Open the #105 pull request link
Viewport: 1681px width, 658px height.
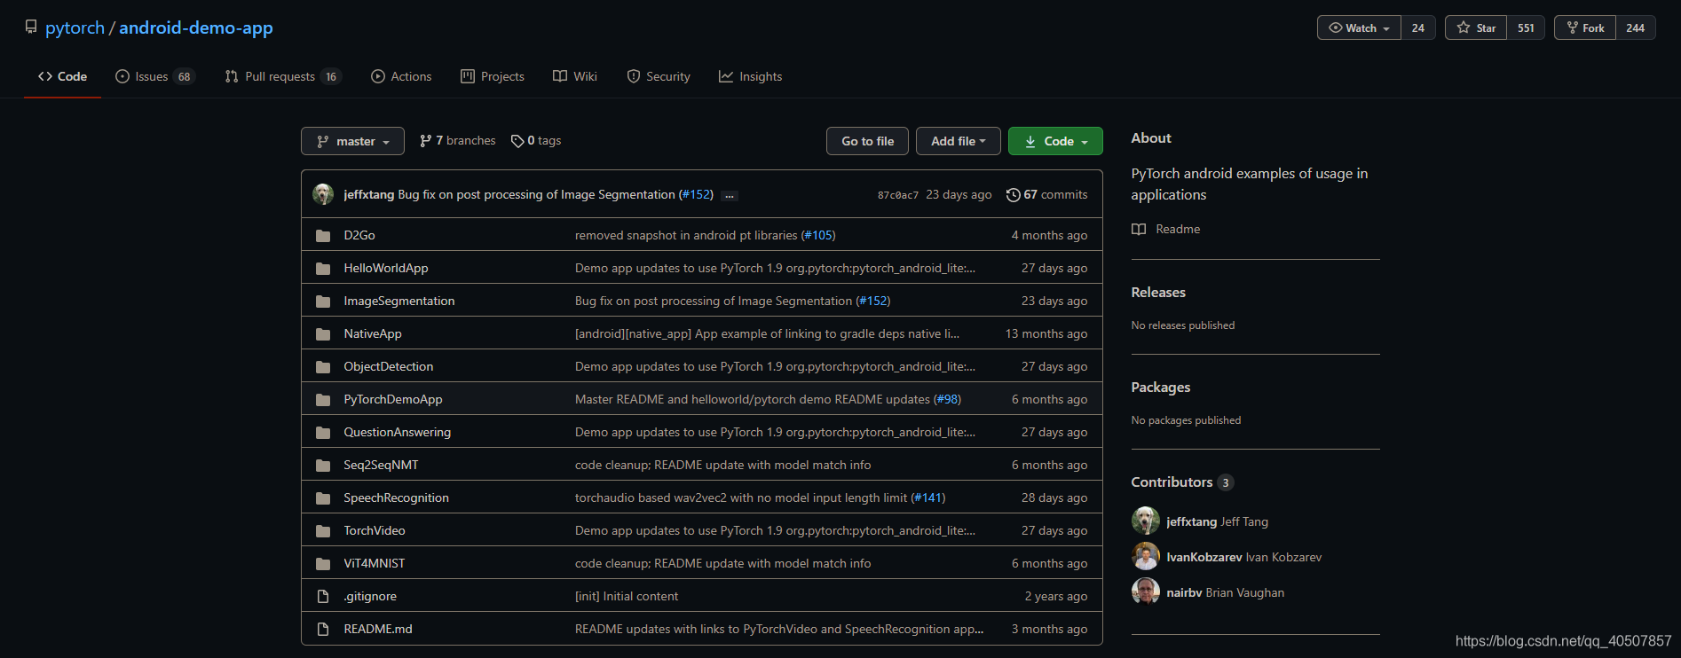[x=817, y=235]
